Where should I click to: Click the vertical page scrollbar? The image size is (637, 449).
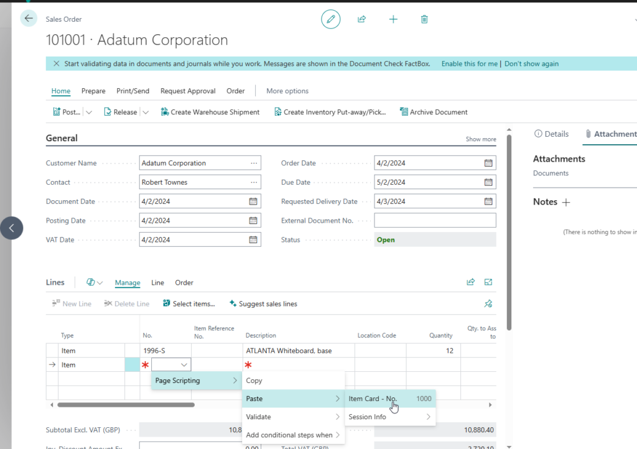[509, 233]
